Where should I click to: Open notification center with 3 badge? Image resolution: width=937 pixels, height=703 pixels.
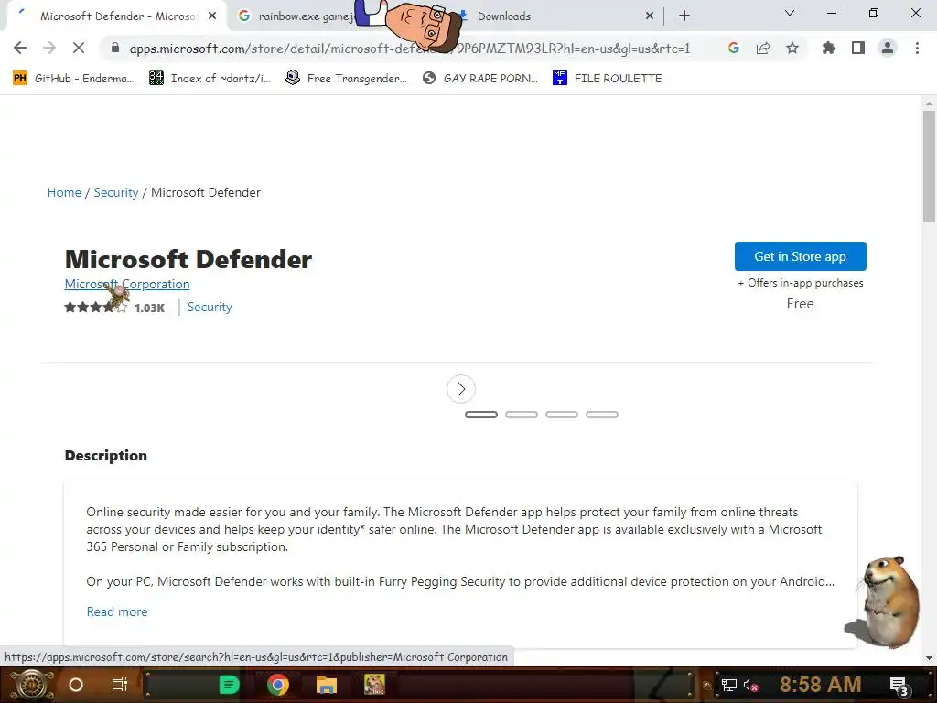pyautogui.click(x=899, y=686)
